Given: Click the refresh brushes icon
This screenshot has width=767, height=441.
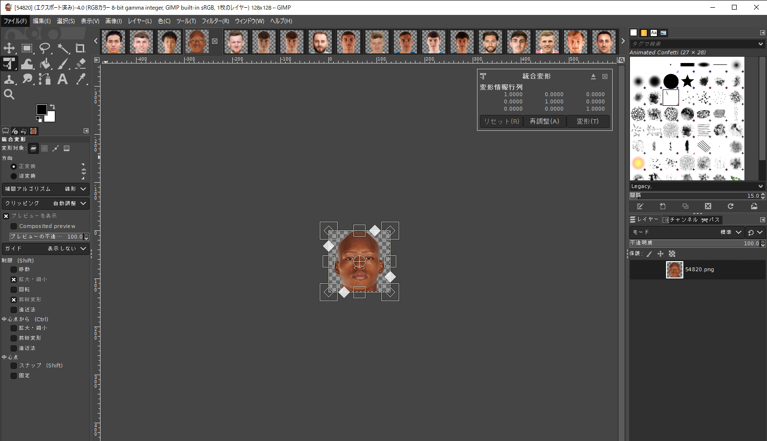Looking at the screenshot, I should click(x=730, y=206).
